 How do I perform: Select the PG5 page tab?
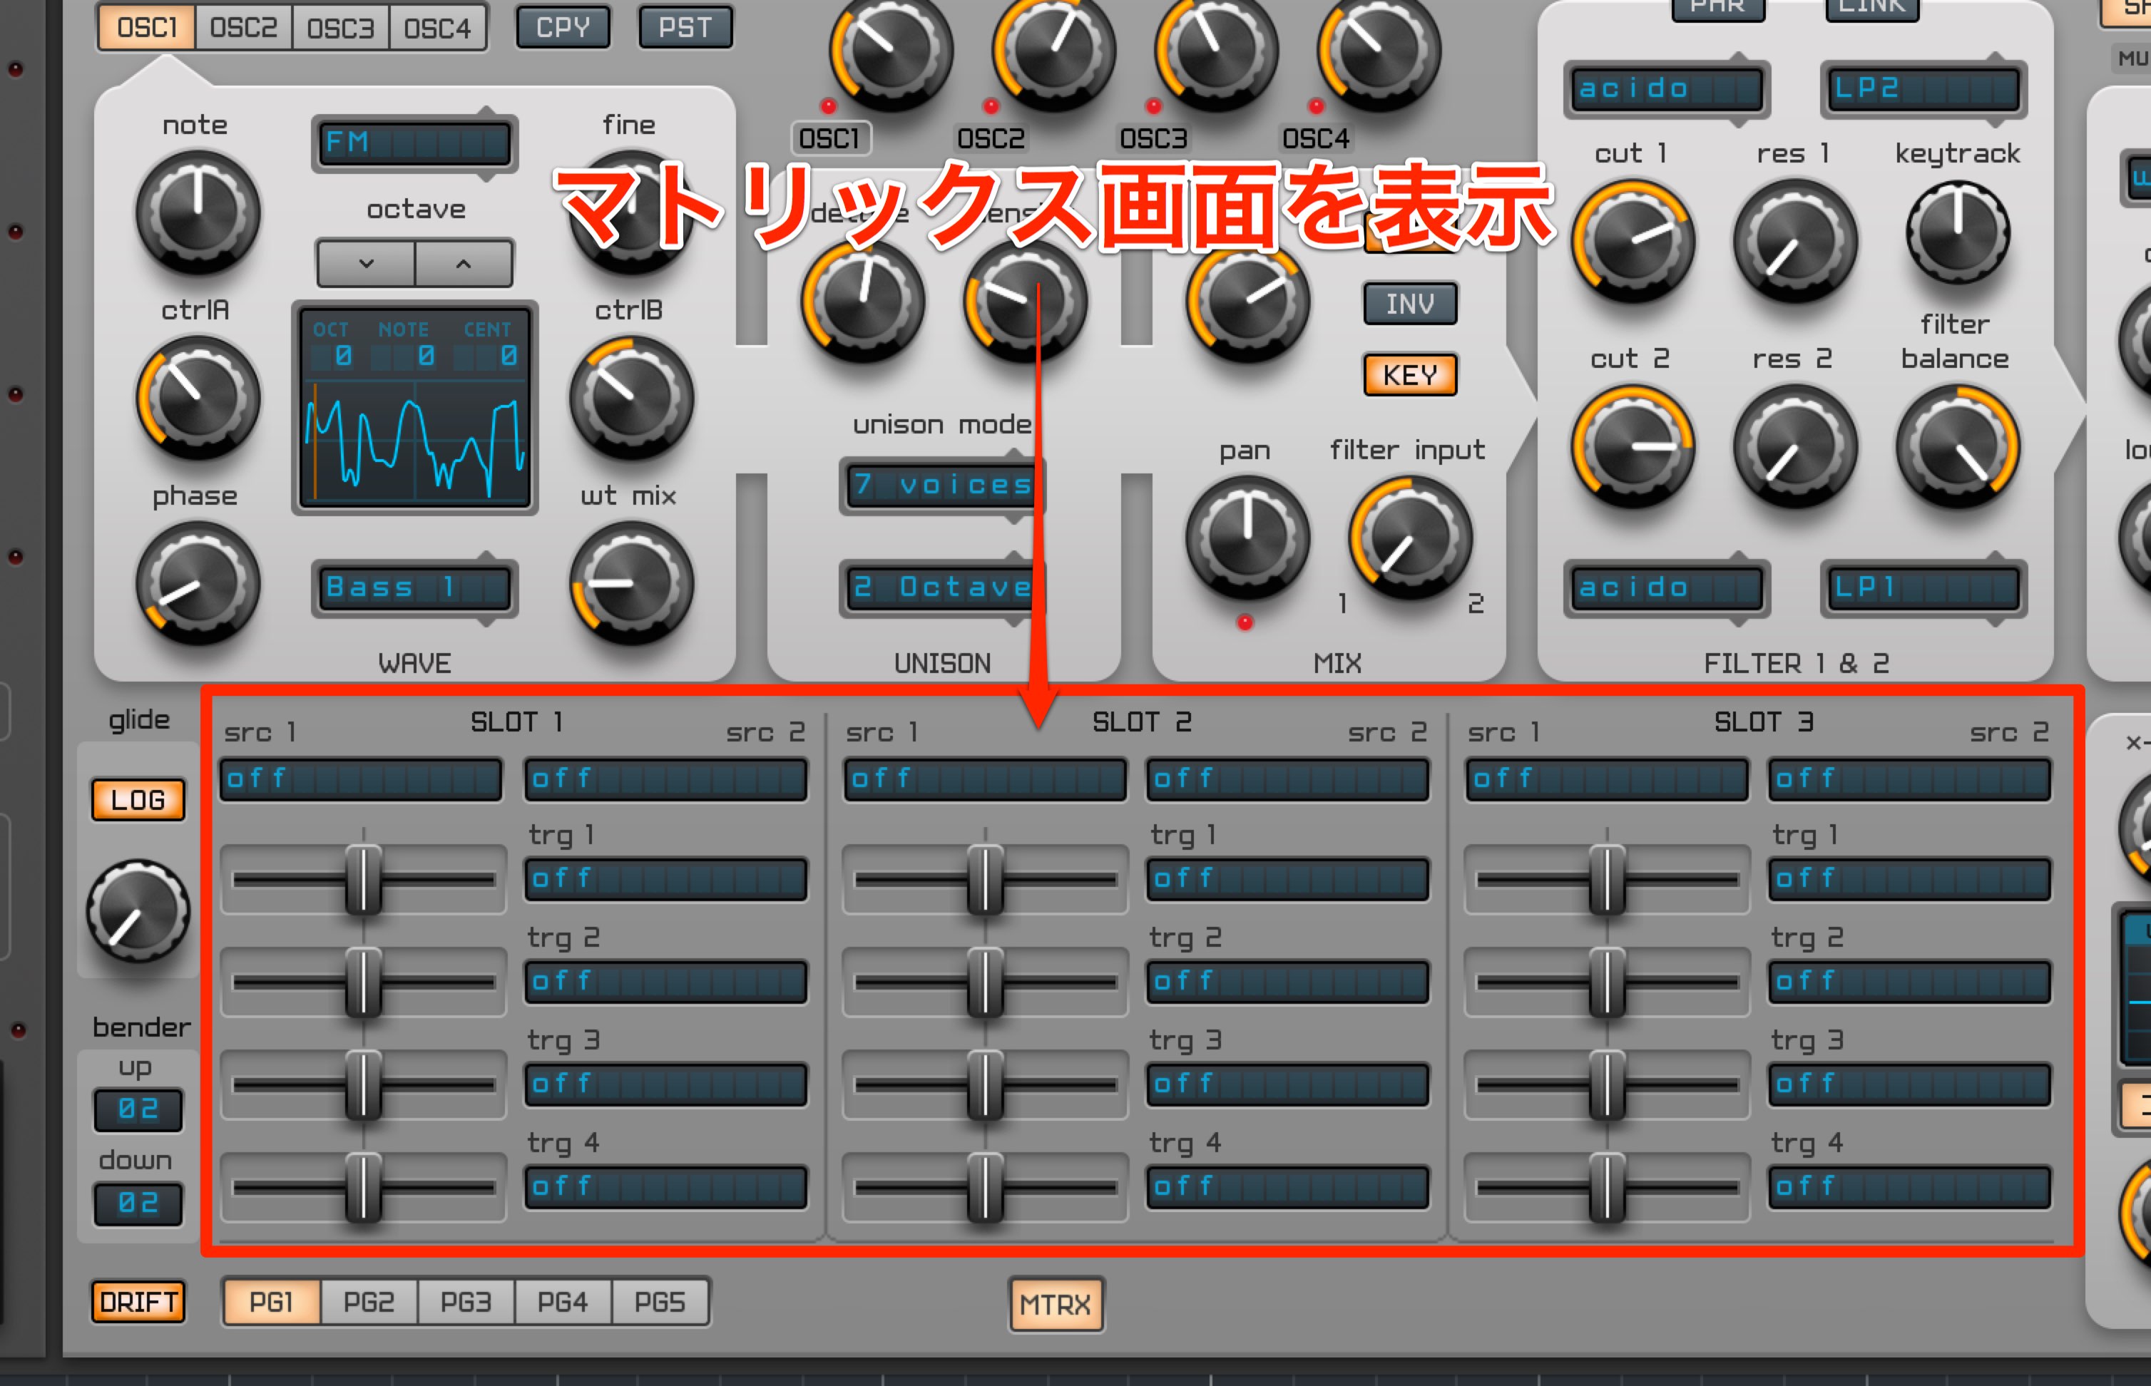(660, 1303)
